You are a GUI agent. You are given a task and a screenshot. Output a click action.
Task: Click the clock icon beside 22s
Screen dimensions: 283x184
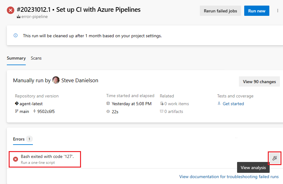108,111
